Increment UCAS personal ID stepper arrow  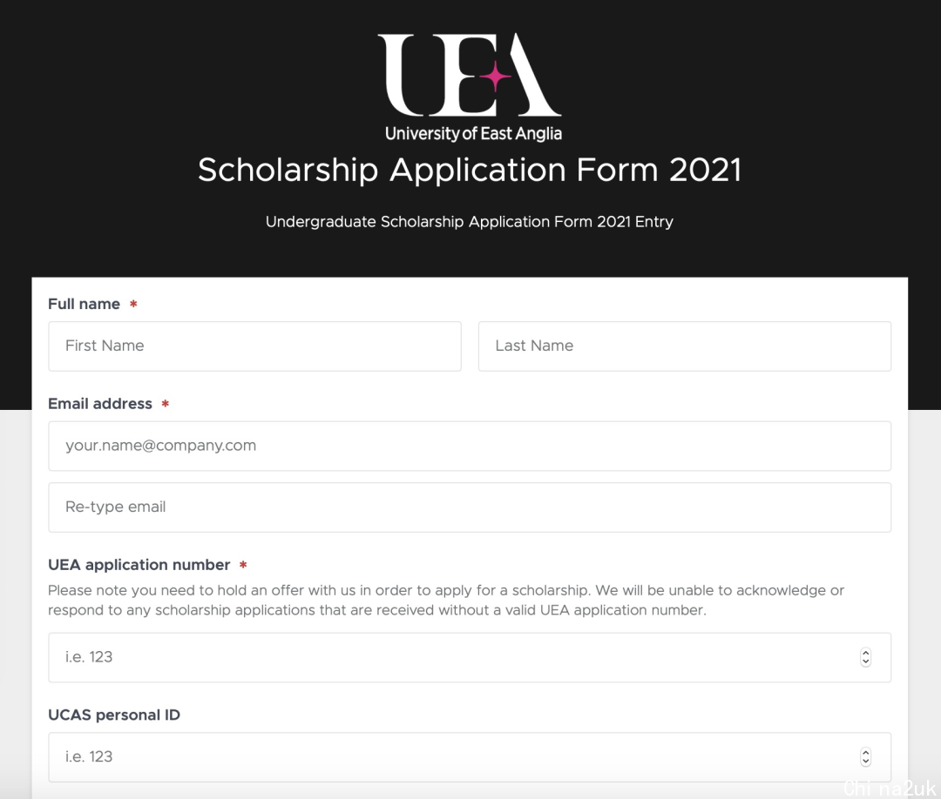click(865, 753)
